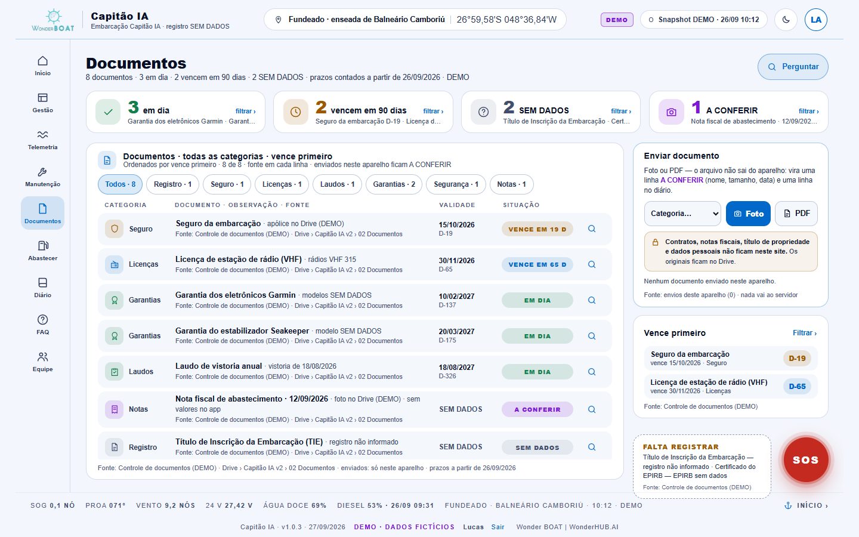Viewport: 859px width, 537px height.
Task: Click the VENTO 9,2 NÓS status entry
Action: [165, 505]
